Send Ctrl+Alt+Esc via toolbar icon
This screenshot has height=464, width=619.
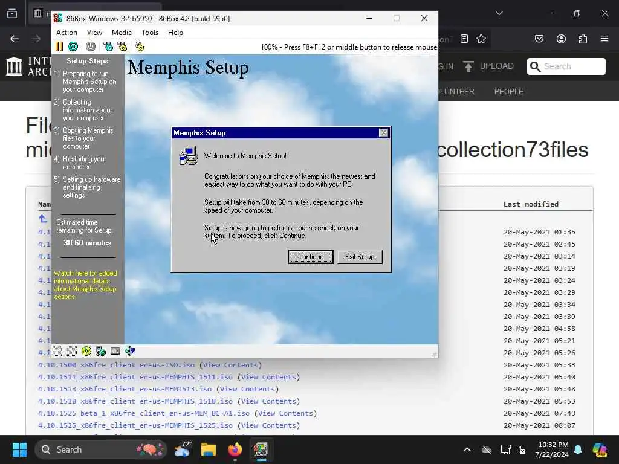122,47
